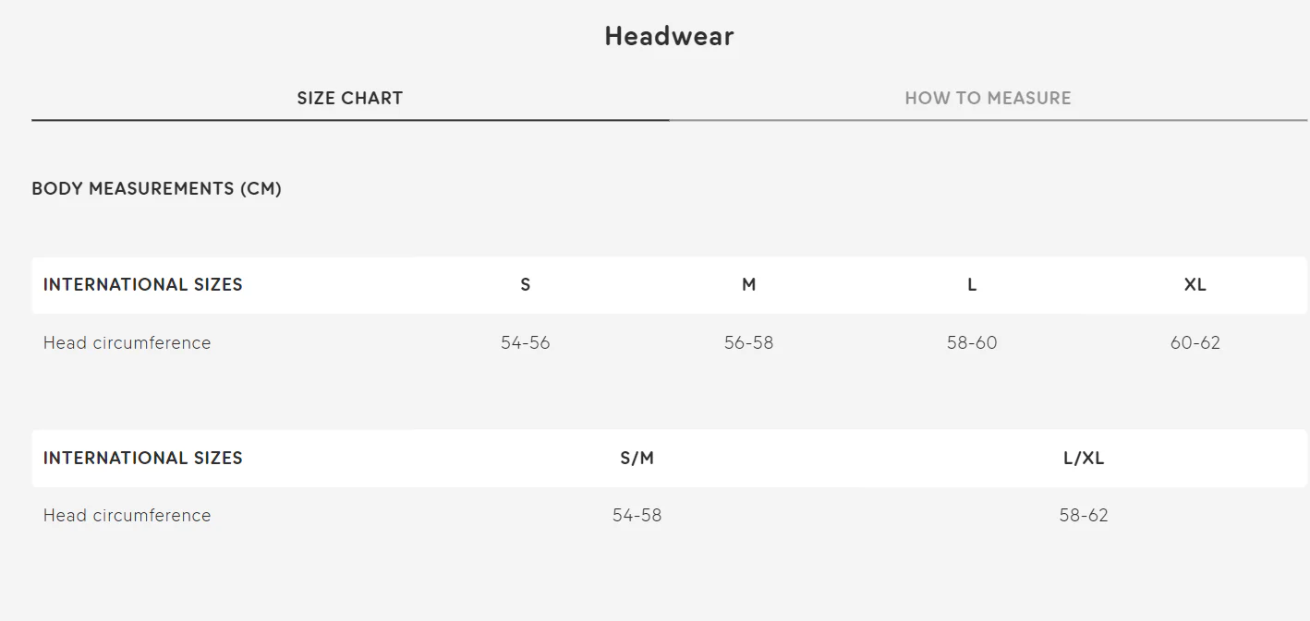Click the 58-60 measurement cell
The height and width of the screenshot is (621, 1310).
tap(972, 342)
